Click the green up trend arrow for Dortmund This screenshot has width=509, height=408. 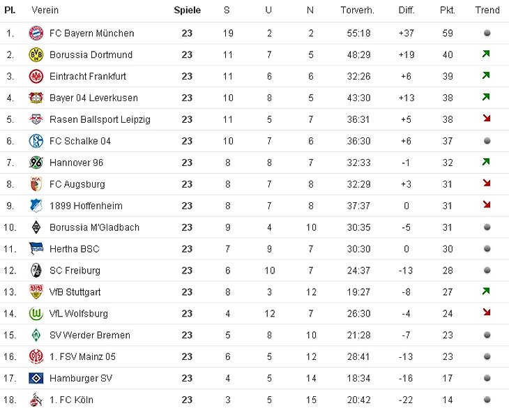click(487, 54)
